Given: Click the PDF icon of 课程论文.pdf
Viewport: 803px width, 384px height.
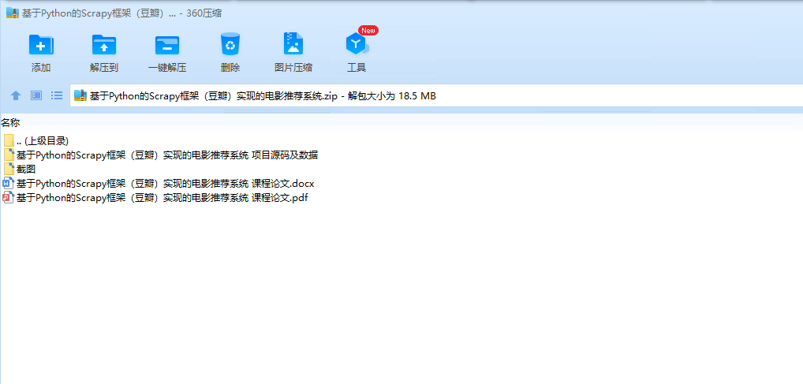Looking at the screenshot, I should [x=8, y=198].
